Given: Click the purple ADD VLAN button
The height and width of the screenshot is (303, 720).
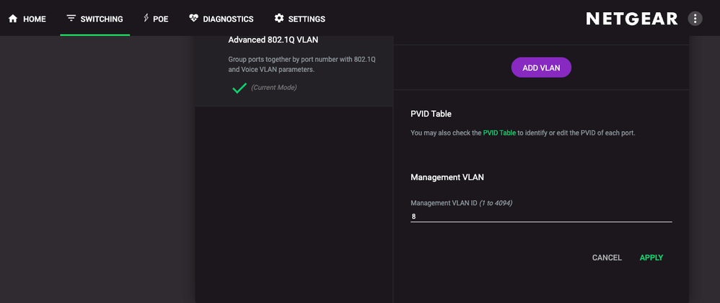Looking at the screenshot, I should click(x=541, y=68).
